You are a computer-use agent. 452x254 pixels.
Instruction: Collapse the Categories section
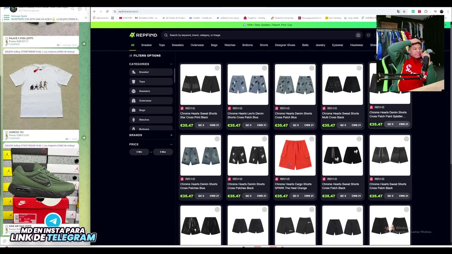171,64
